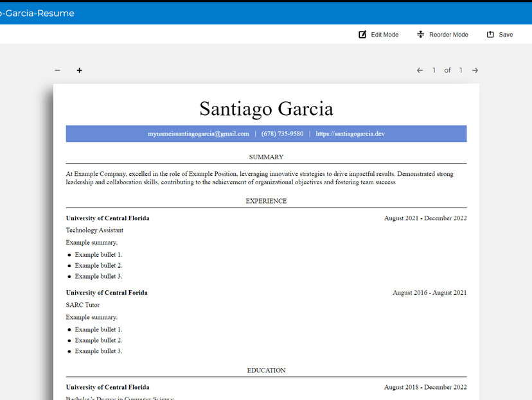Click the Garcia-Resume title in header
The width and height of the screenshot is (532, 400).
pos(37,13)
